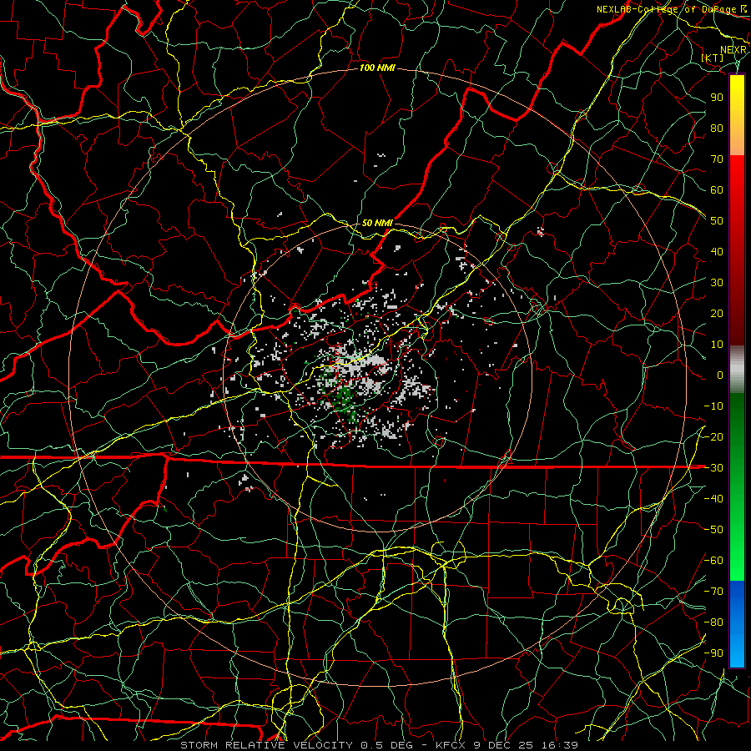Click the "NEXR" label above the color scale
Screen dimensions: 751x751
(733, 49)
